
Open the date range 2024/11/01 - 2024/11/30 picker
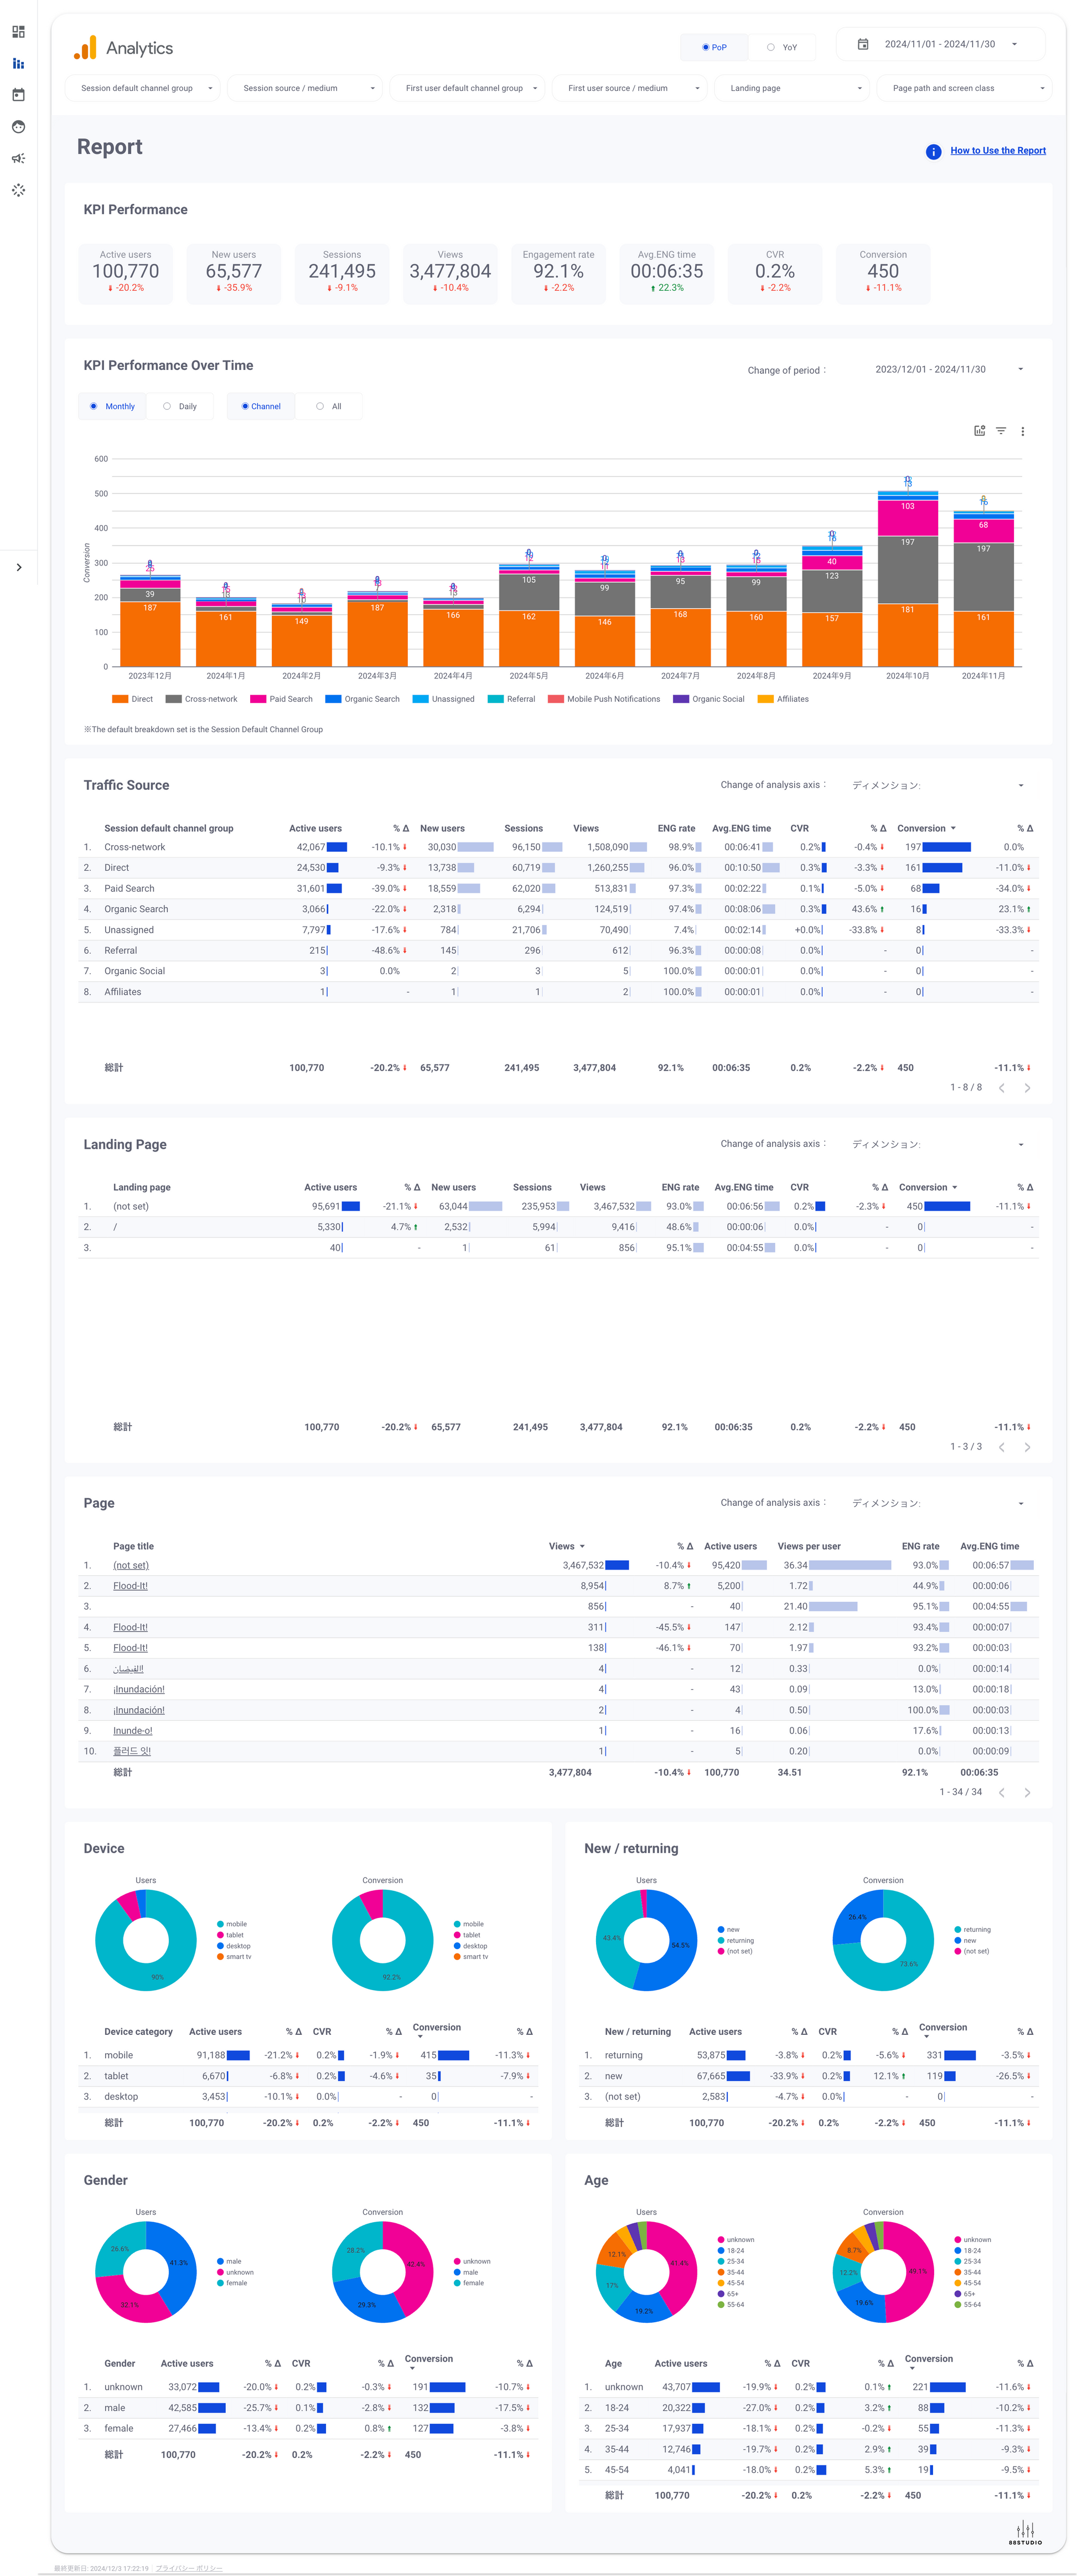939,44
